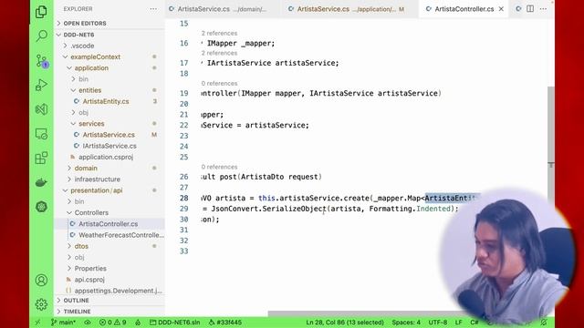Click the split editor icon
The image size is (584, 328).
pyautogui.click(x=530, y=9)
